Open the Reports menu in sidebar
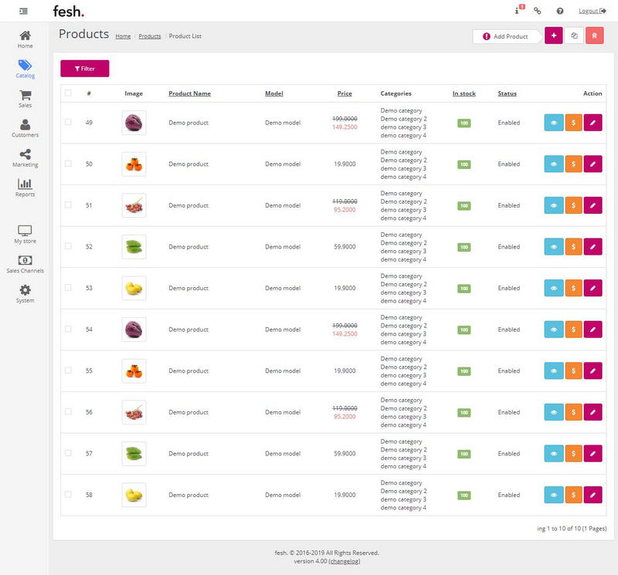The height and width of the screenshot is (575, 618). pyautogui.click(x=25, y=188)
